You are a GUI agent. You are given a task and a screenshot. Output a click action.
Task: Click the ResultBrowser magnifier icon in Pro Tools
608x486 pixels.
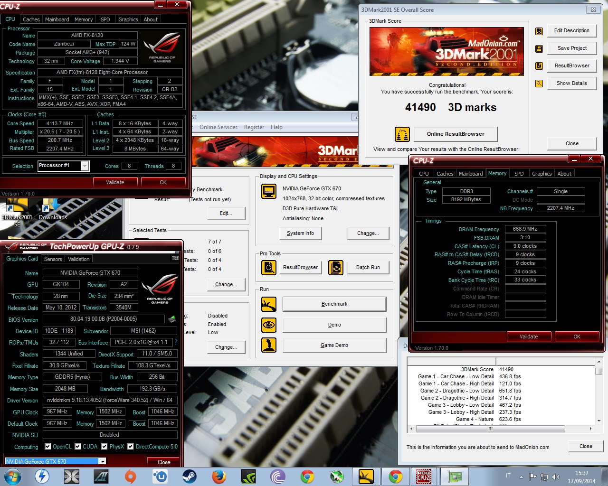(x=269, y=268)
